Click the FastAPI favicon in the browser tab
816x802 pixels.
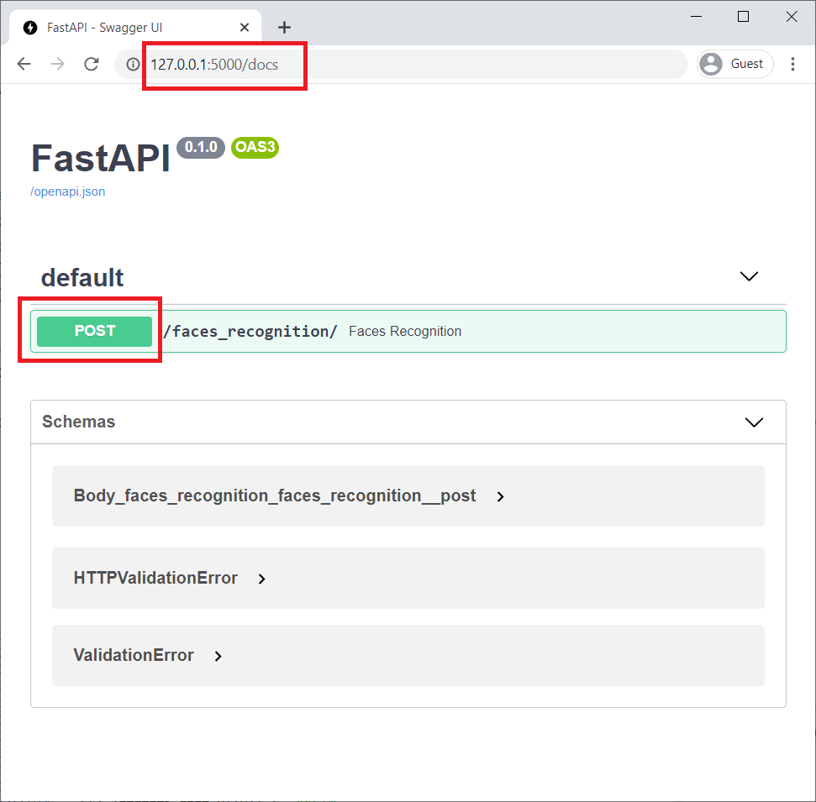pyautogui.click(x=29, y=26)
